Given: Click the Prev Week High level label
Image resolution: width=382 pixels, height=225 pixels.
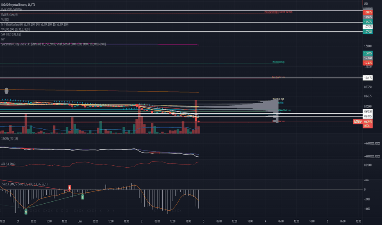Looking at the screenshot, I should 278,99.
